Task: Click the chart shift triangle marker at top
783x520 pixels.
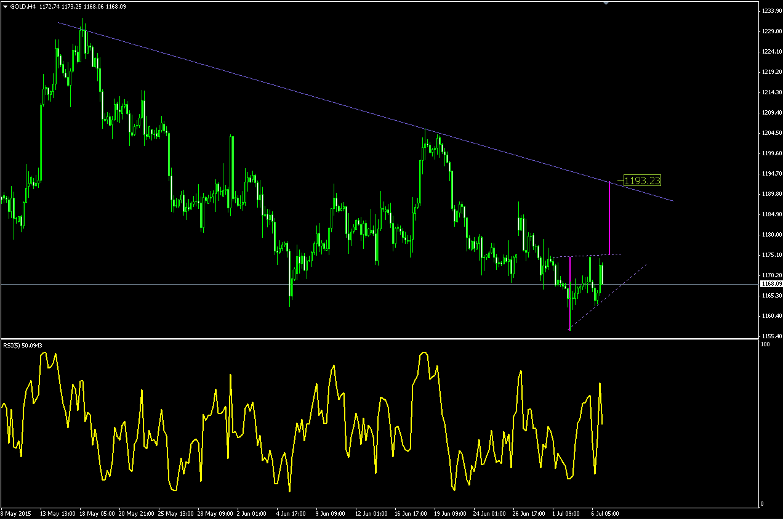Action: 606,4
